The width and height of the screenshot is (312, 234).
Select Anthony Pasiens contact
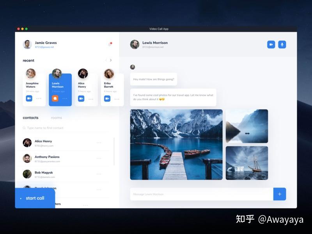[x=62, y=159]
